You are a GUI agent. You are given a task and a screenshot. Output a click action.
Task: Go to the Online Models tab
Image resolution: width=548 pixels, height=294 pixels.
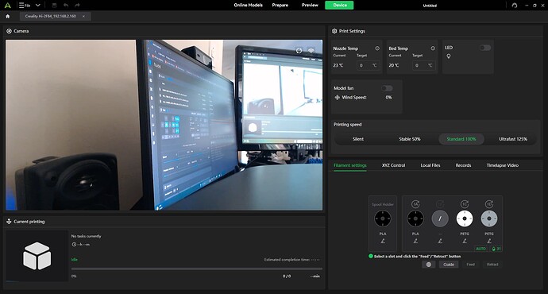coord(248,6)
